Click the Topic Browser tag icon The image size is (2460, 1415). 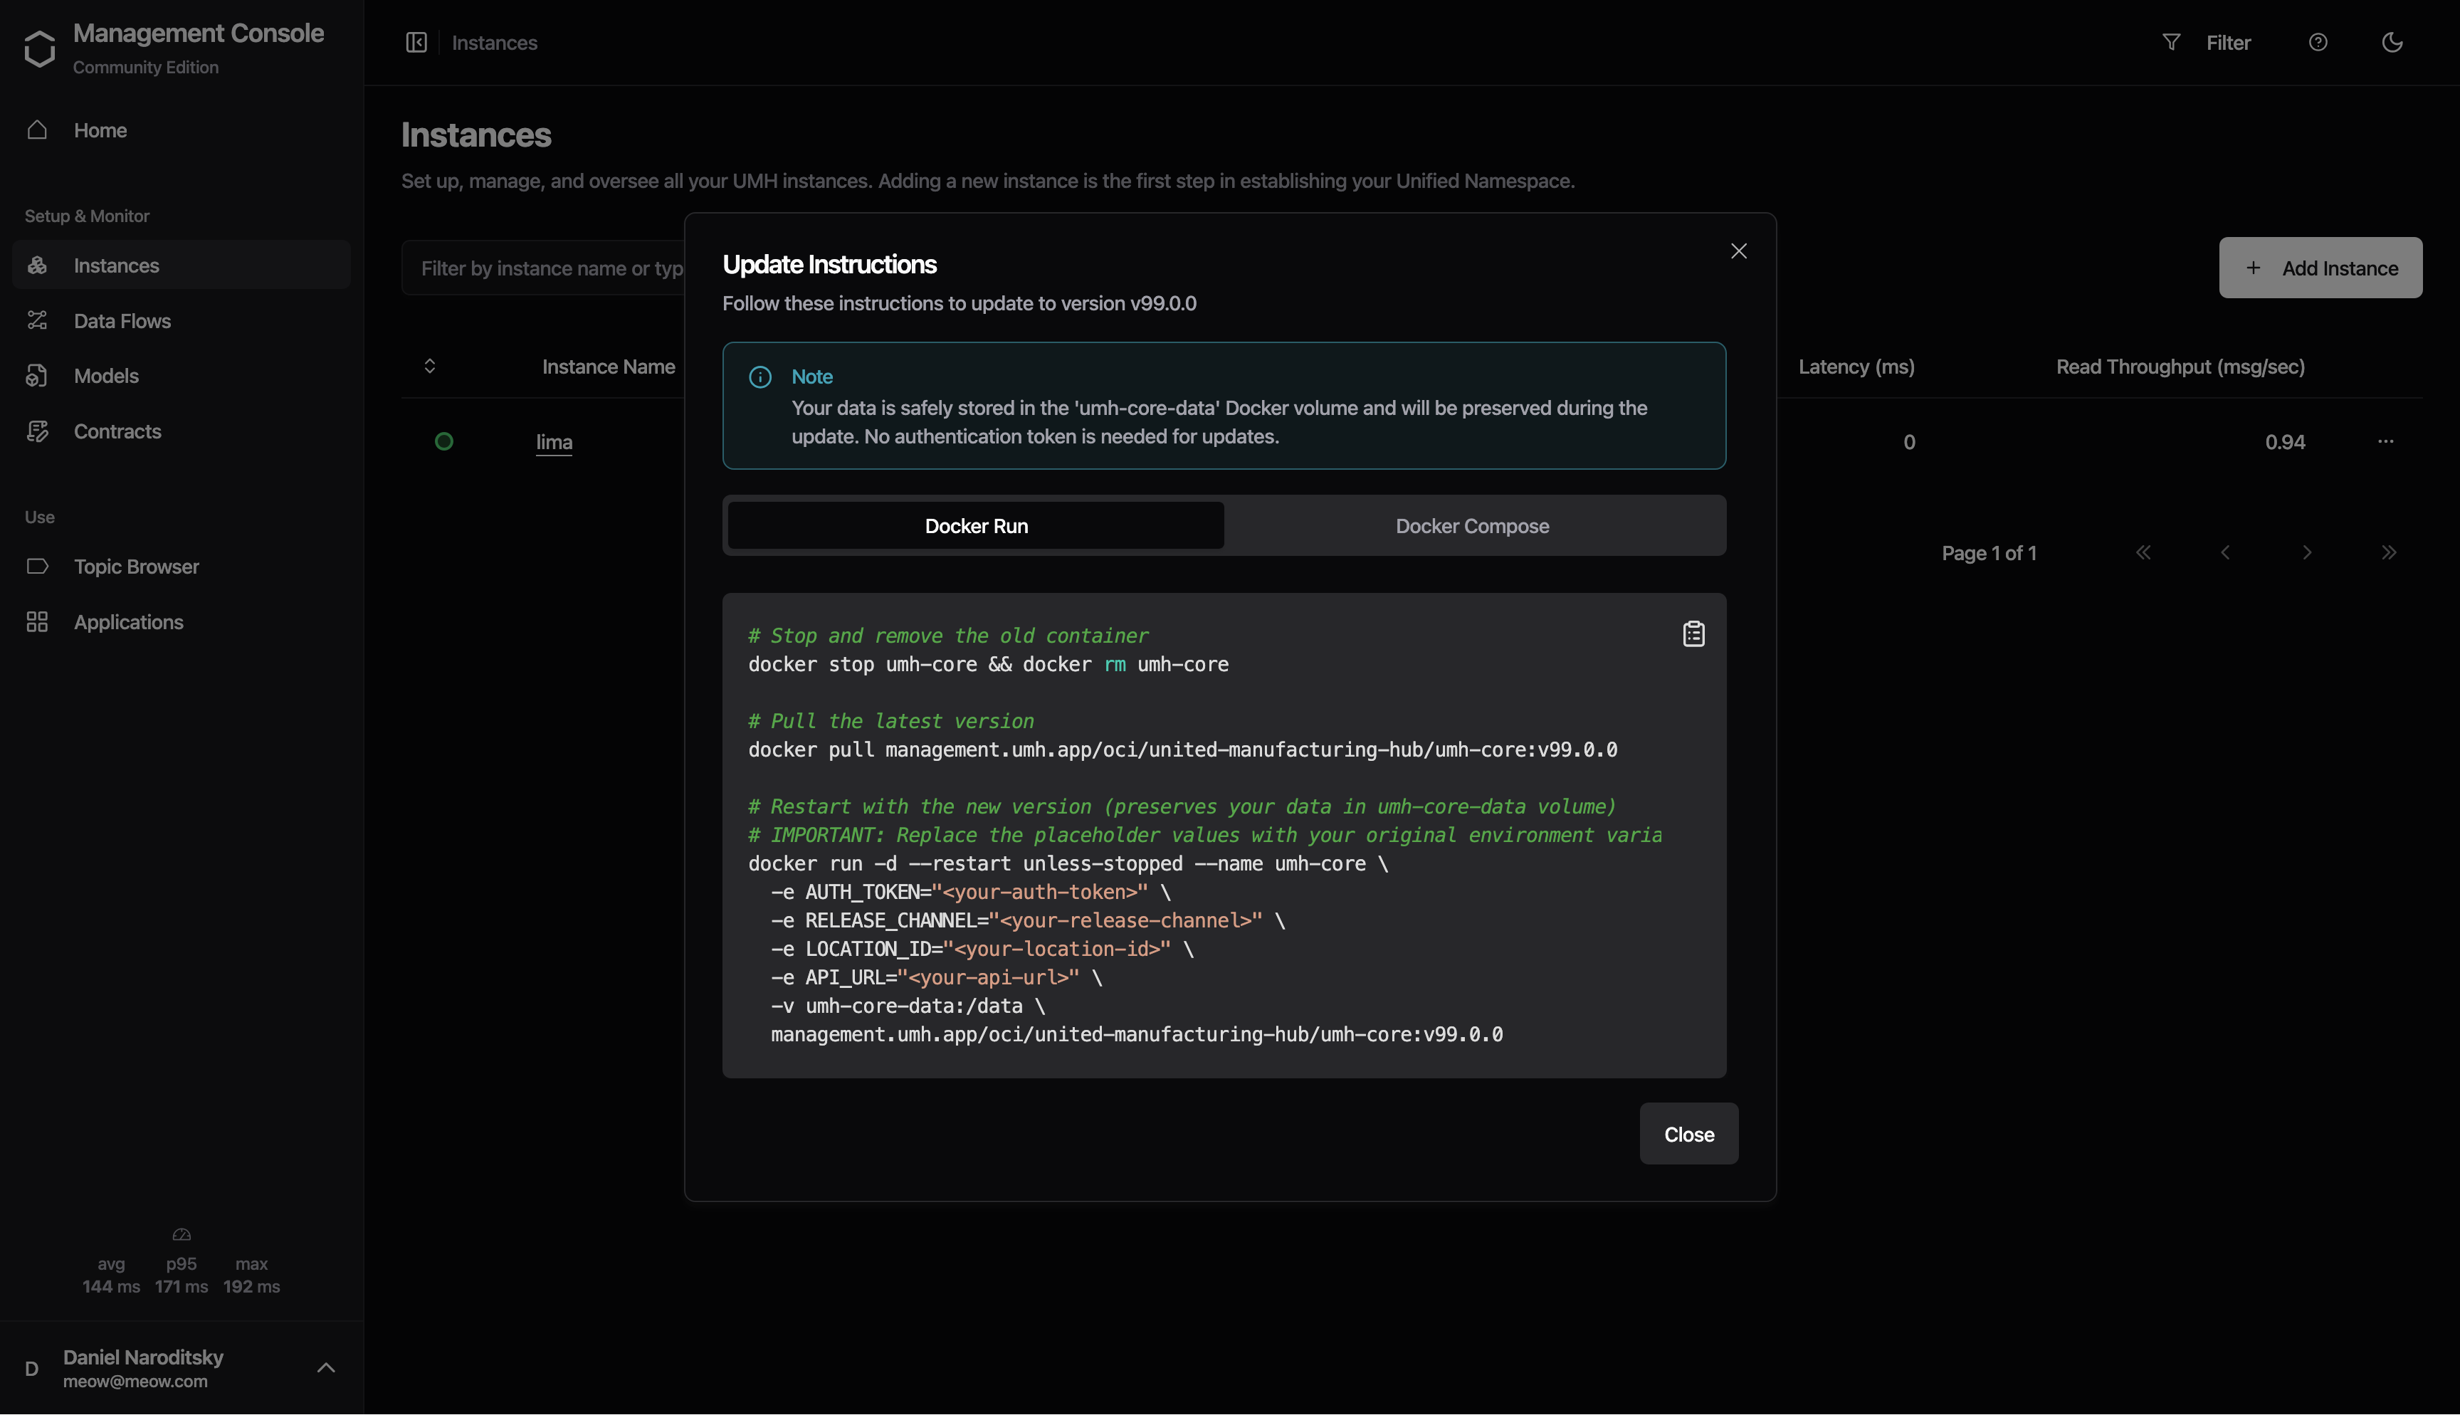click(x=37, y=567)
